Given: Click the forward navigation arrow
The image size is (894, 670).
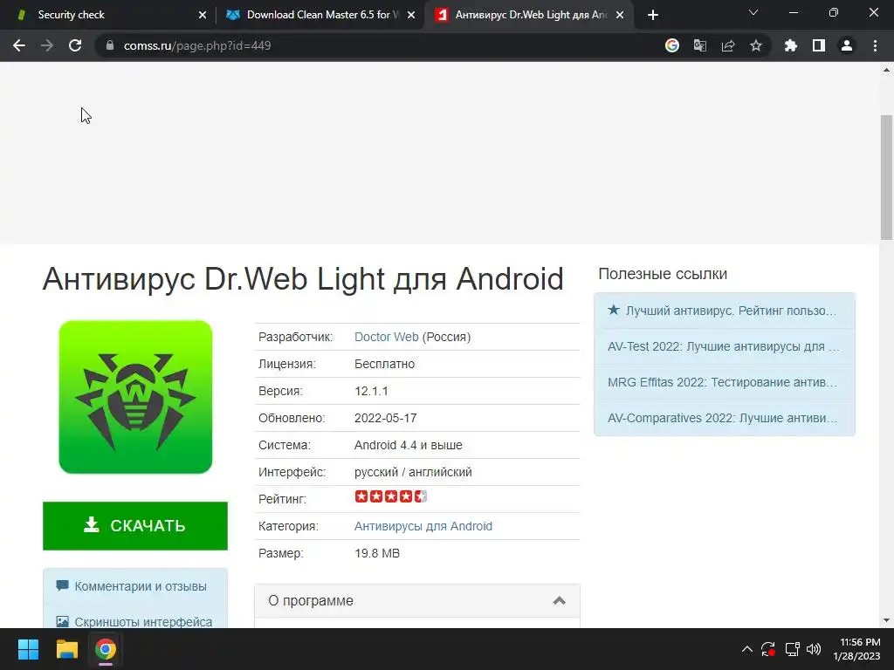Looking at the screenshot, I should pos(47,45).
